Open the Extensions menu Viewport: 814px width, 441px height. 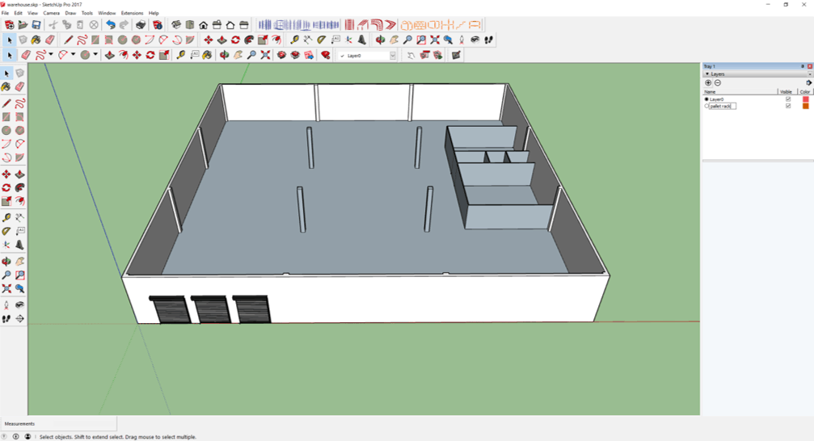132,14
